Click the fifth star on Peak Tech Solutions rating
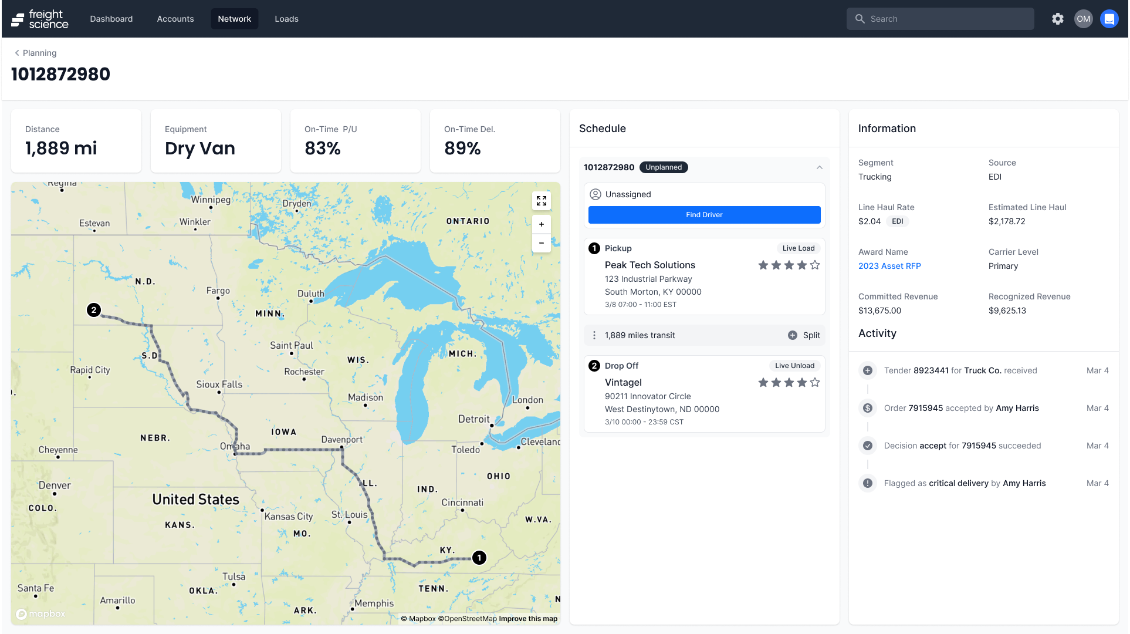Image resolution: width=1130 pixels, height=634 pixels. click(x=814, y=265)
